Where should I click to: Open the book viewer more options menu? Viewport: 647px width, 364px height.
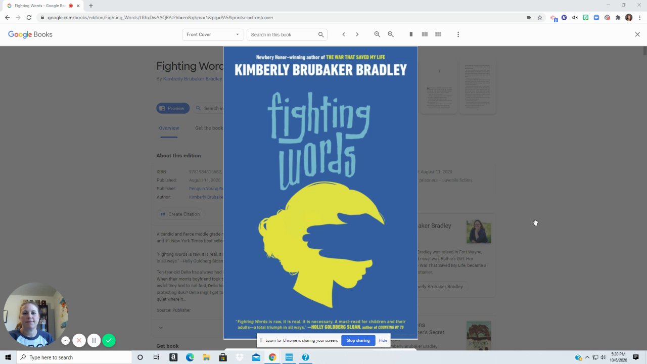[458, 34]
